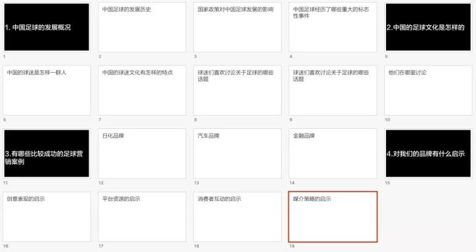Choose the 中国的球迷是怎样一群人 slide

click(46, 90)
